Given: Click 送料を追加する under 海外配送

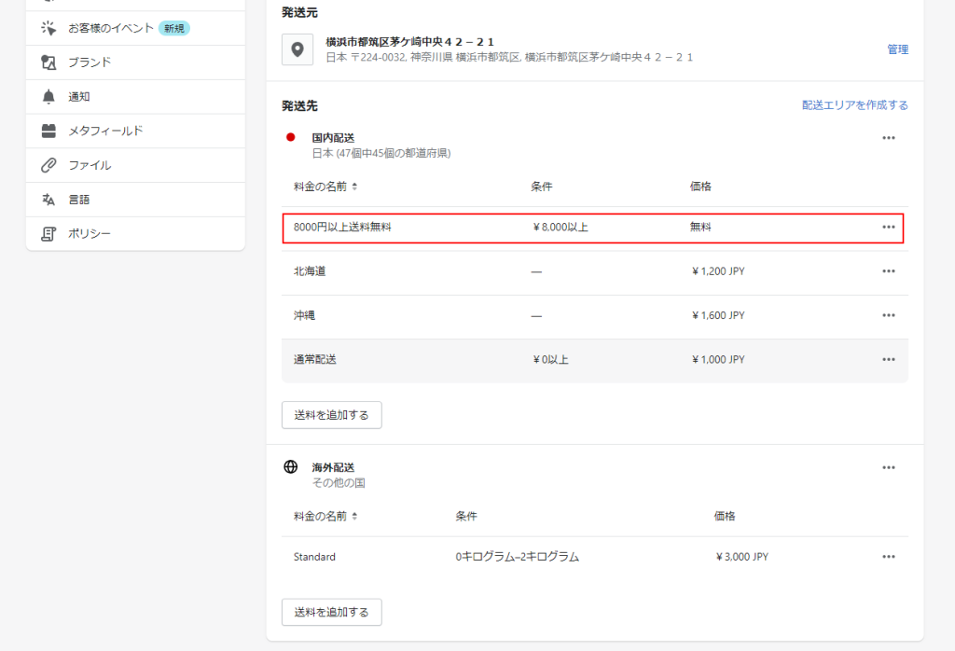Looking at the screenshot, I should click(x=332, y=612).
